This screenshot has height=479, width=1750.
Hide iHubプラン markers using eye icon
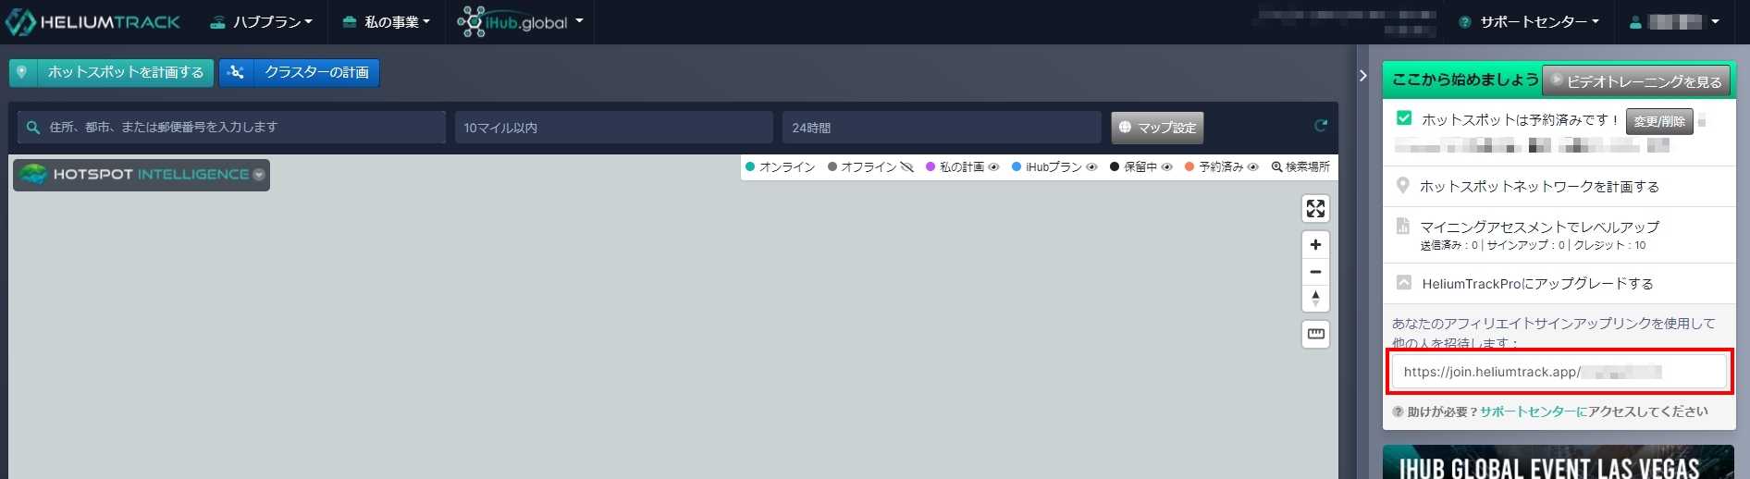tap(1091, 167)
